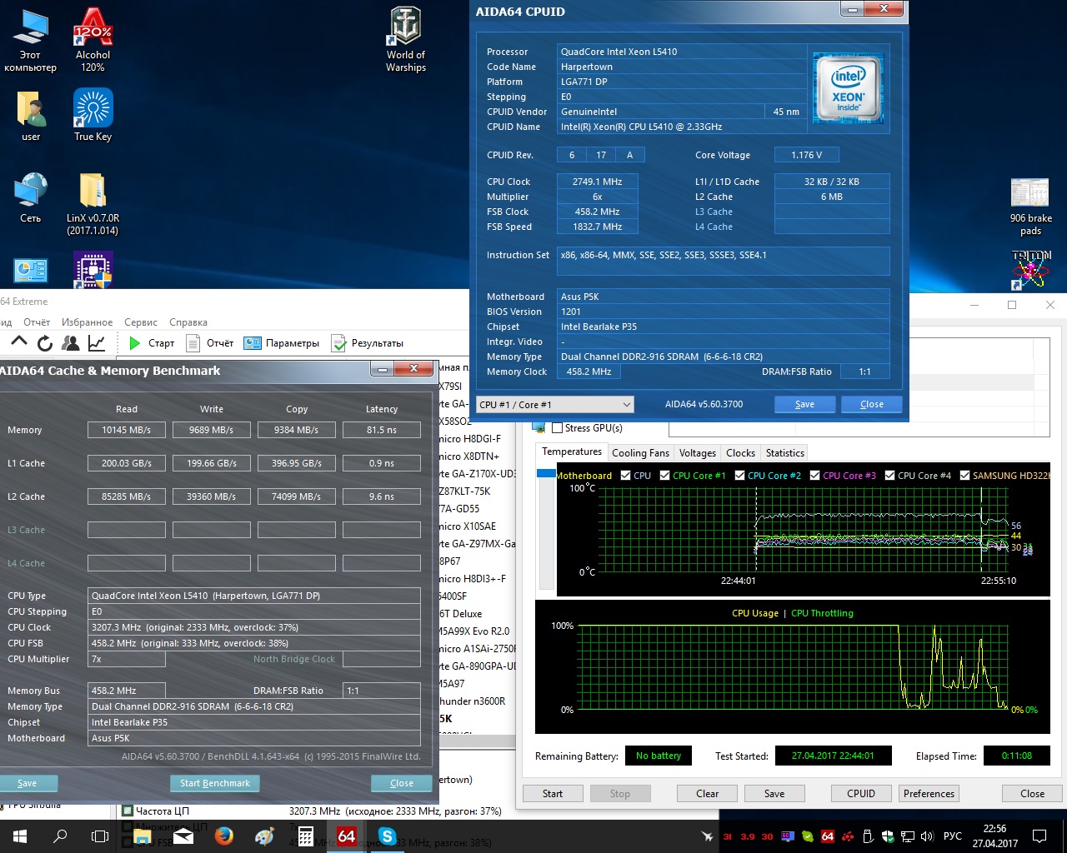The height and width of the screenshot is (853, 1067).
Task: Open the Calculator taskbar icon
Action: pos(306,836)
